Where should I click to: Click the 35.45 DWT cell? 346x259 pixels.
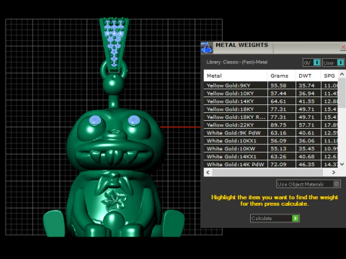[x=309, y=148]
